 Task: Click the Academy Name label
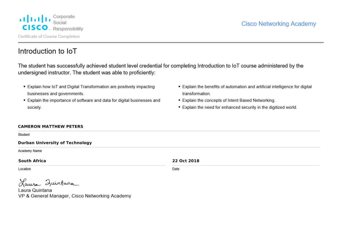click(x=30, y=151)
